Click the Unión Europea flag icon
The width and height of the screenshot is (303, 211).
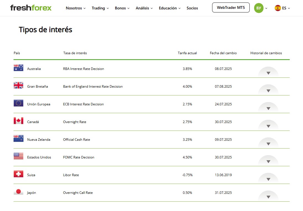click(19, 103)
